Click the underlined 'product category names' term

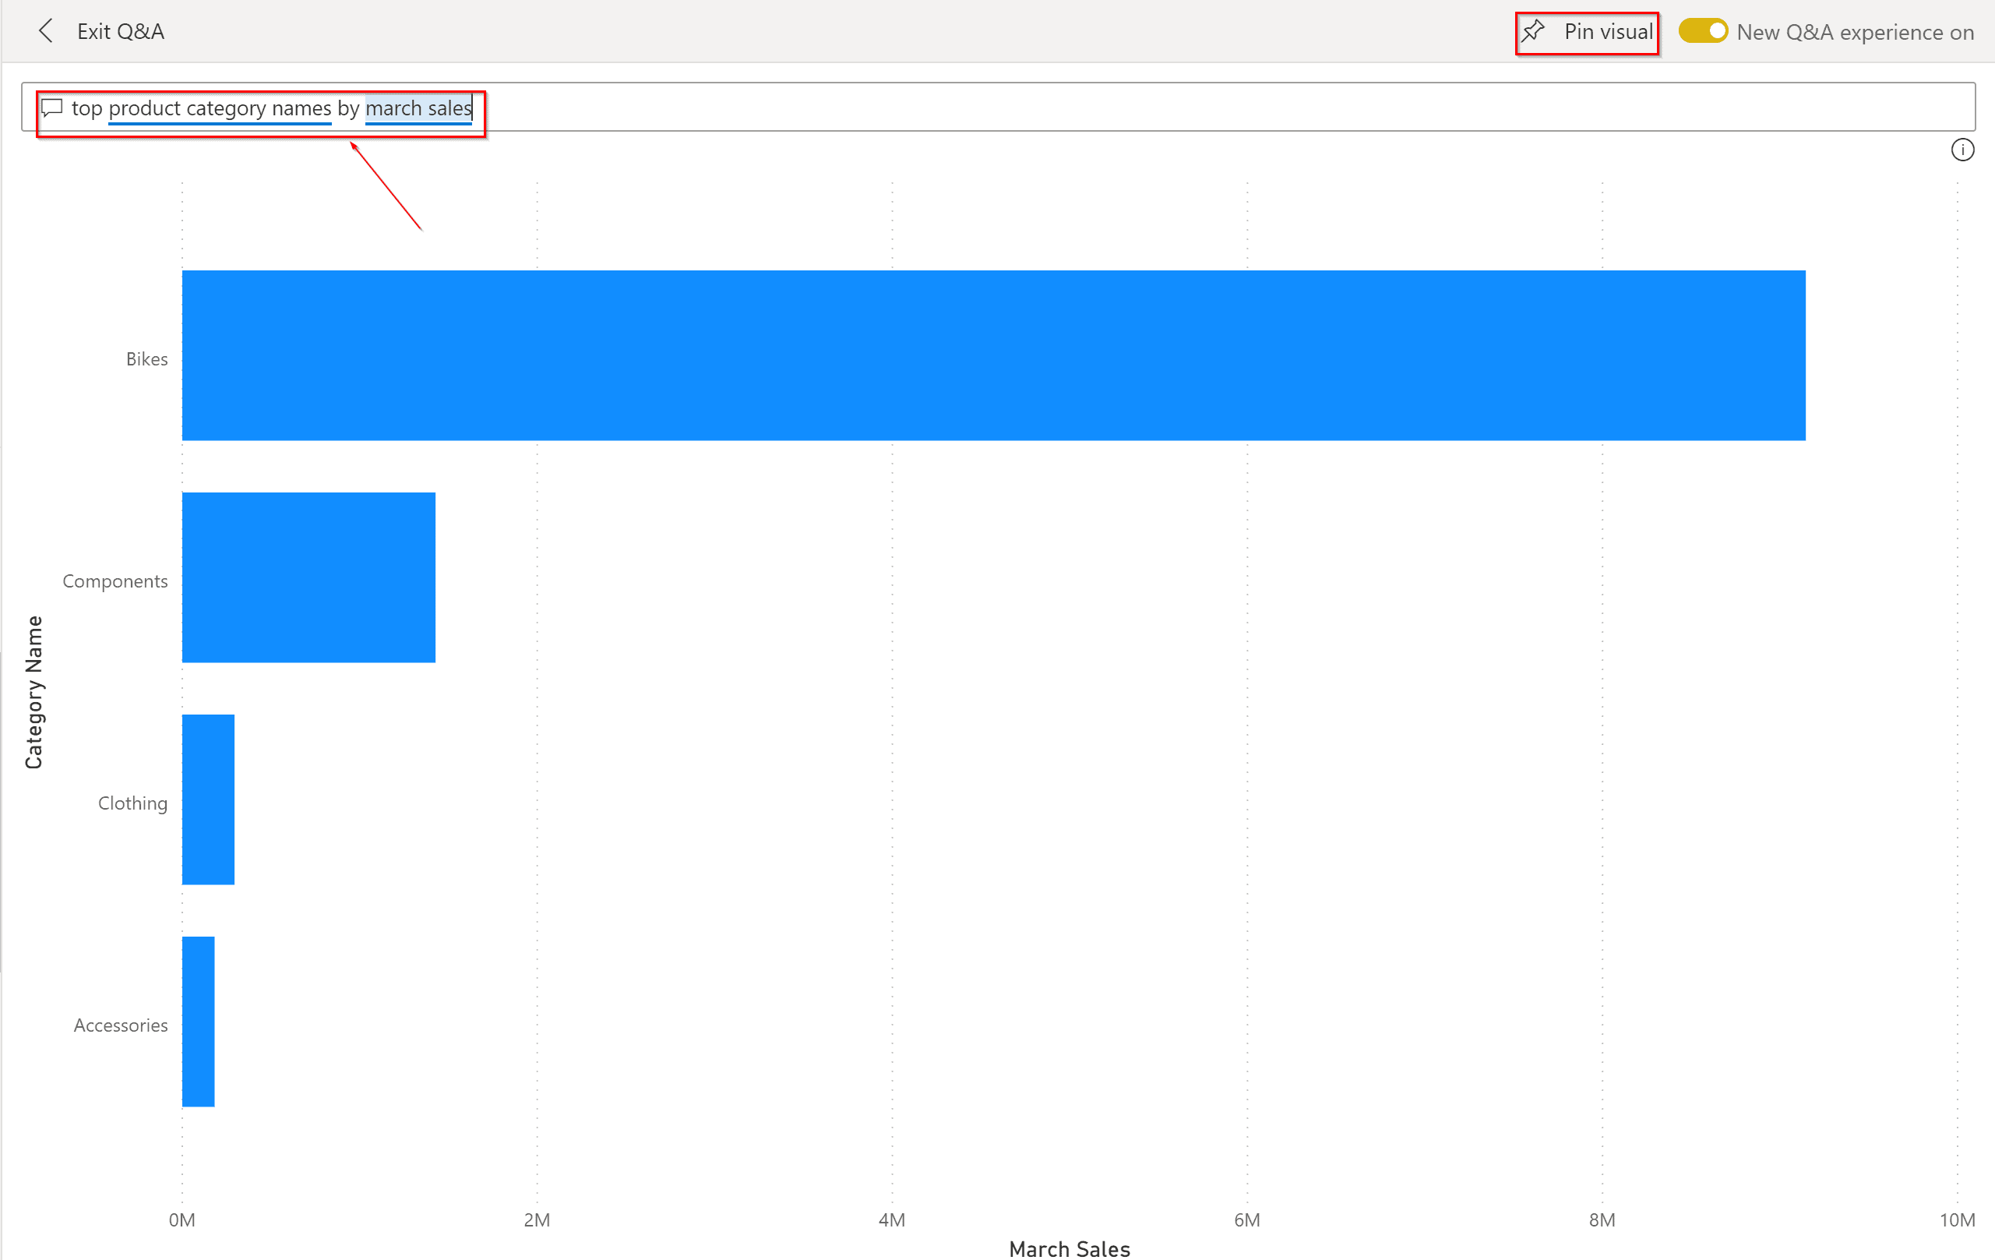pyautogui.click(x=220, y=108)
